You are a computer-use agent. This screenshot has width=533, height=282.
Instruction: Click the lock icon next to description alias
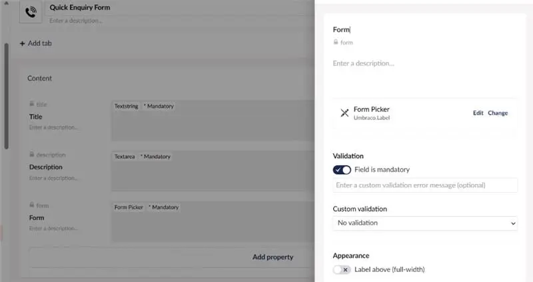[31, 155]
